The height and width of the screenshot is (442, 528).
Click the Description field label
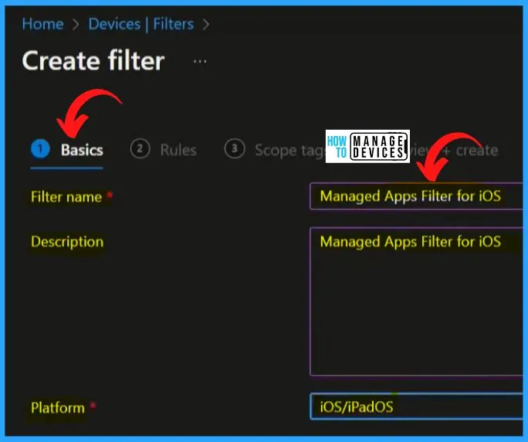point(67,241)
